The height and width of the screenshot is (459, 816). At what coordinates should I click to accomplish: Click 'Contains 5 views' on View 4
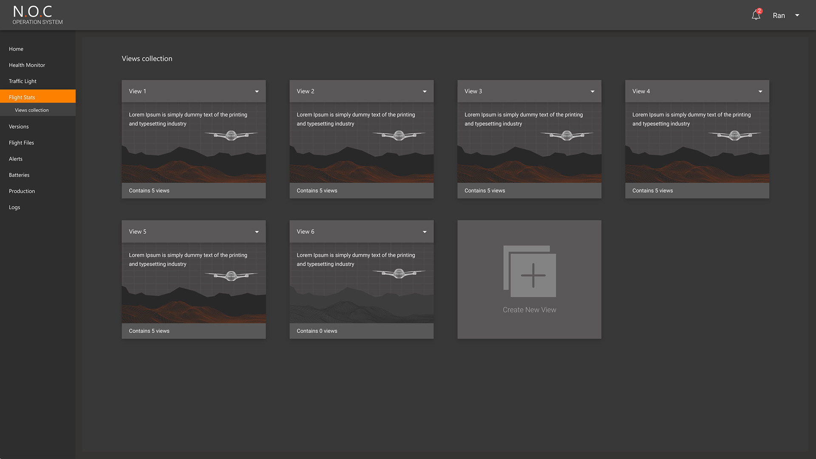point(652,191)
